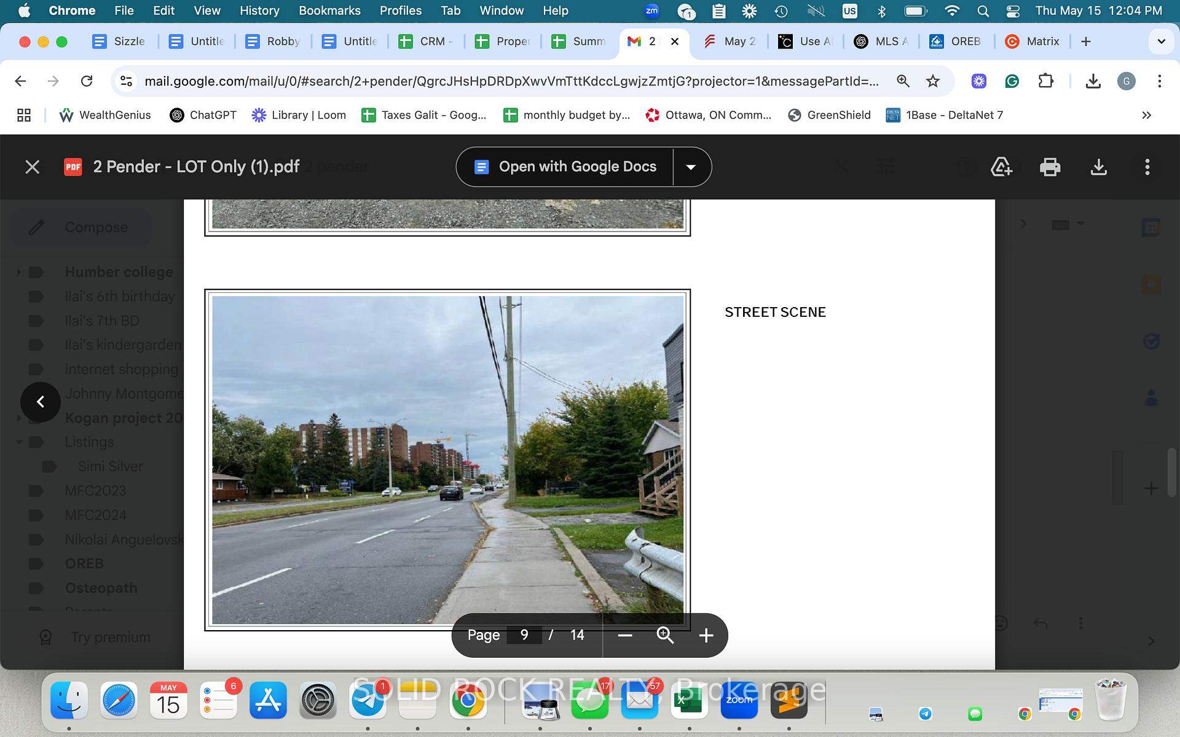Image resolution: width=1180 pixels, height=737 pixels.
Task: Add file to Google Drive icon
Action: point(1002,167)
